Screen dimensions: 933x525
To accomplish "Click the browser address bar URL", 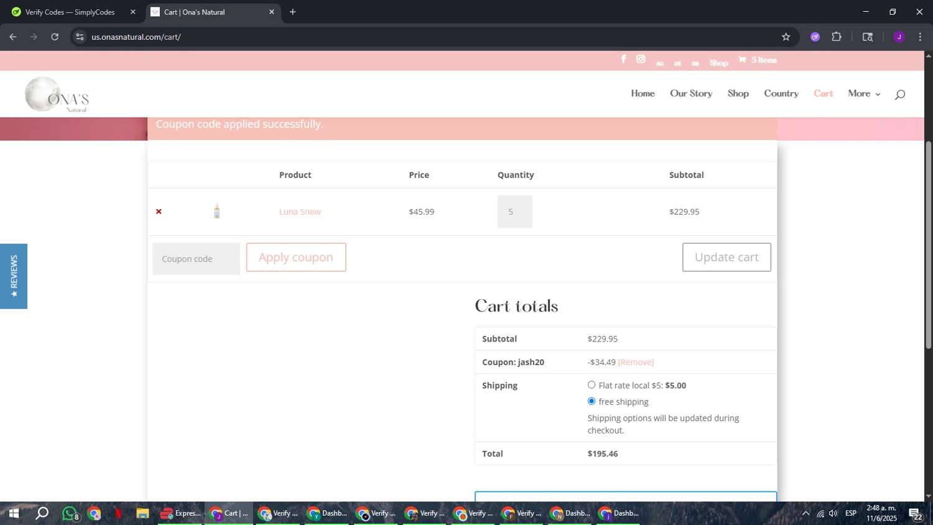I will coord(136,37).
